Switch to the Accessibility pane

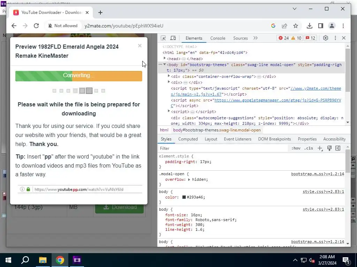[x=334, y=139]
